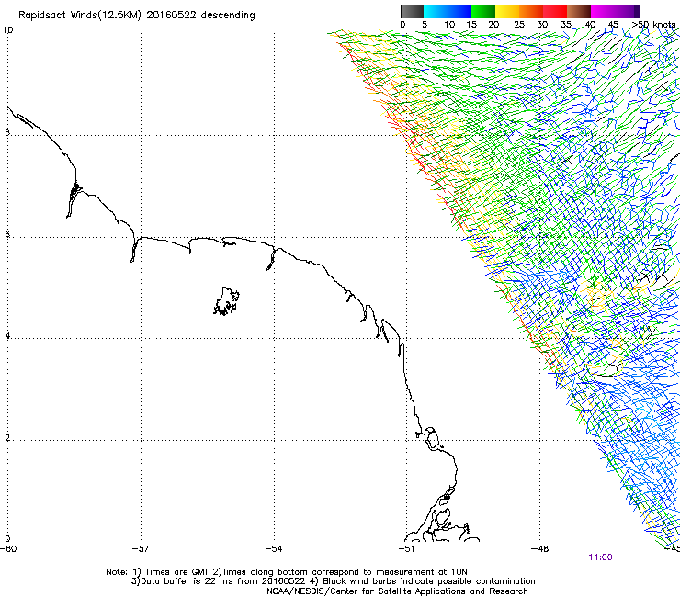Click the green 15-20 knots legend band
The width and height of the screenshot is (680, 597).
tap(483, 11)
